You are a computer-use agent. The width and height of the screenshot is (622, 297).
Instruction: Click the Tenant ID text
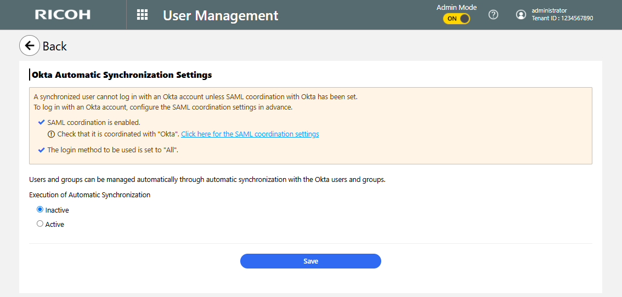point(562,19)
